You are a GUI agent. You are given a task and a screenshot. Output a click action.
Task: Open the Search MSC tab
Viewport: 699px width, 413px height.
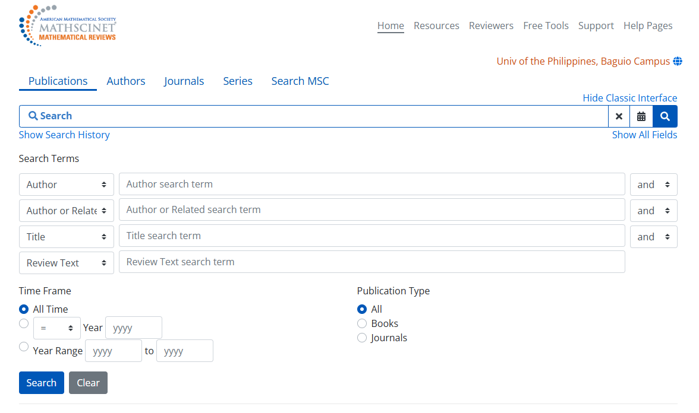point(300,81)
